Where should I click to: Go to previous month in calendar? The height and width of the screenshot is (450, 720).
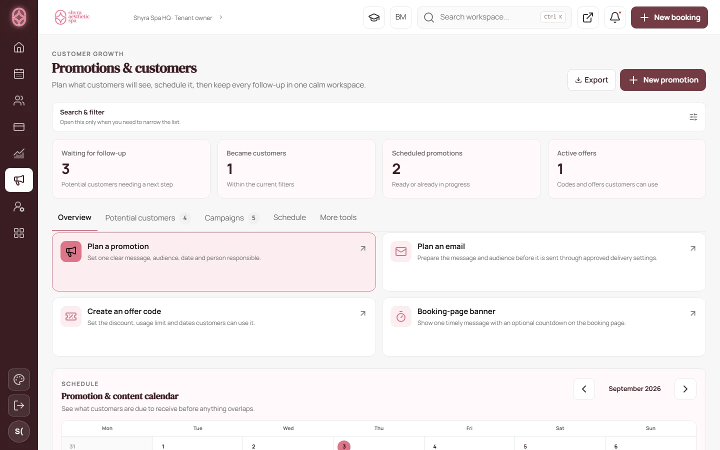[x=584, y=389]
